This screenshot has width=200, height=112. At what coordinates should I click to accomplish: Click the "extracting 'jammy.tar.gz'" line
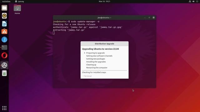(x=69, y=30)
